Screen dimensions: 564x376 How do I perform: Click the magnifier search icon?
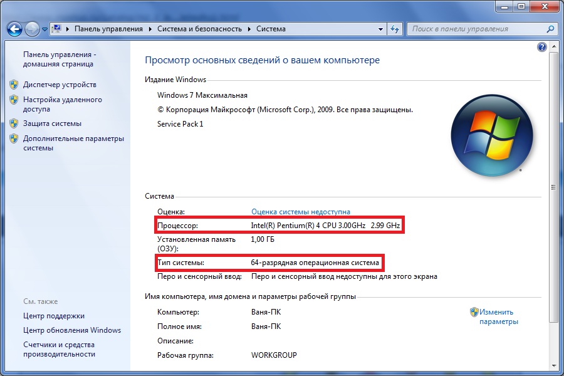tap(550, 29)
